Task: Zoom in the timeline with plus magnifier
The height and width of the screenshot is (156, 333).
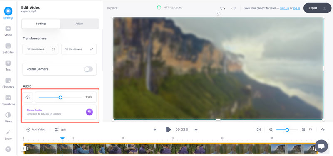Action: 303,129
